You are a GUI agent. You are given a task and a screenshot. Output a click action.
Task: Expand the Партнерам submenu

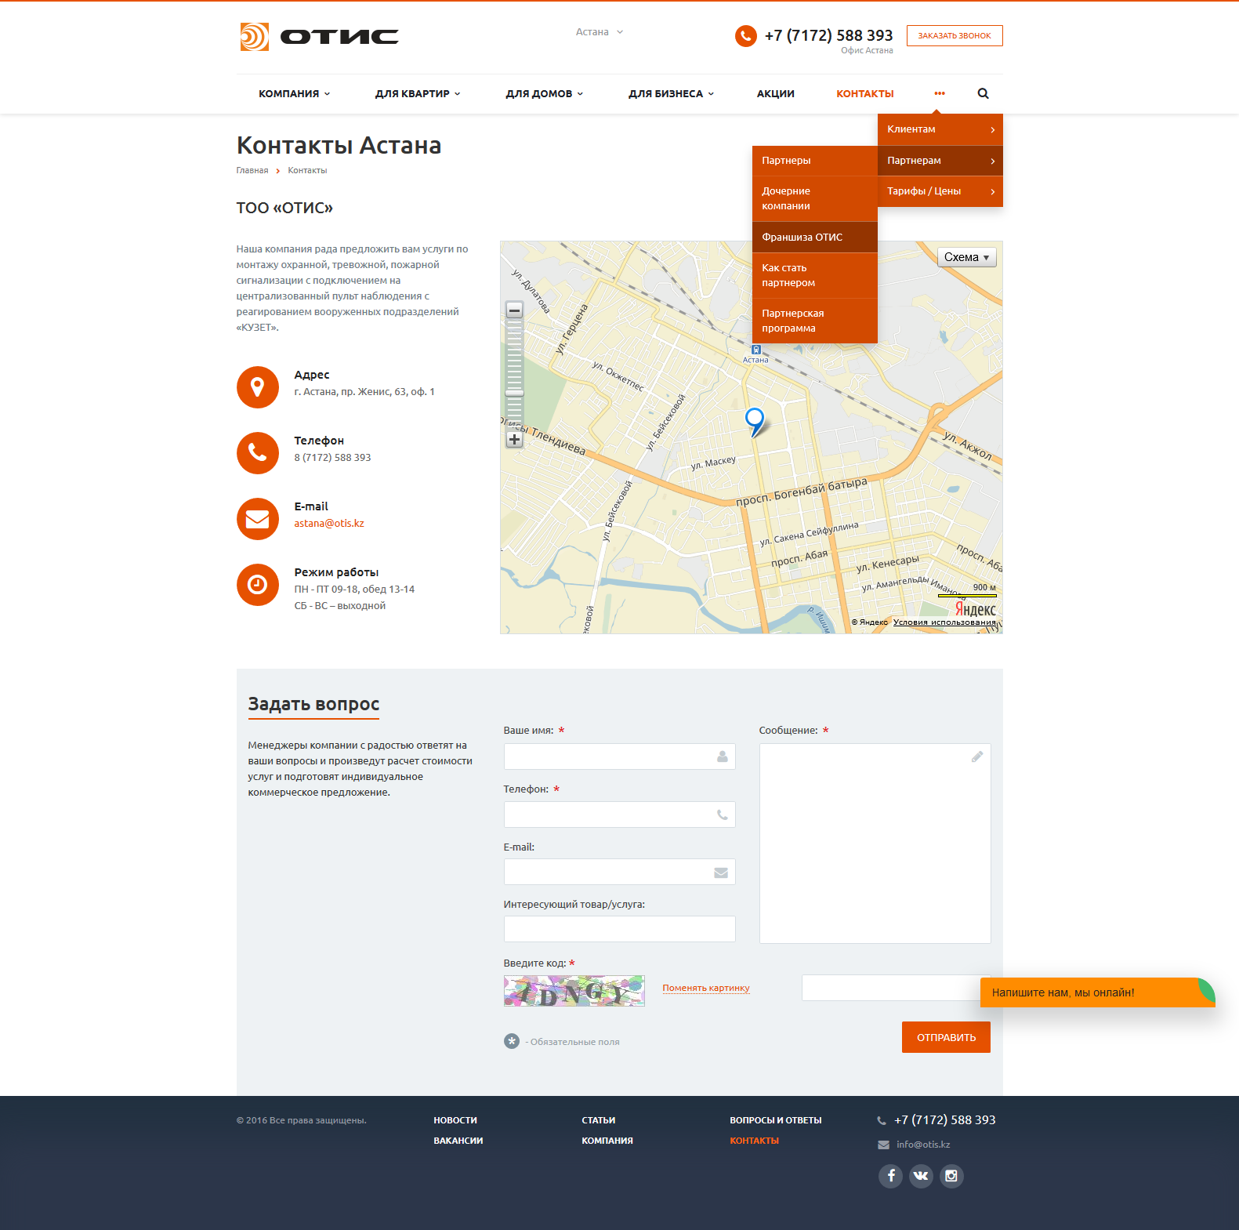point(940,161)
